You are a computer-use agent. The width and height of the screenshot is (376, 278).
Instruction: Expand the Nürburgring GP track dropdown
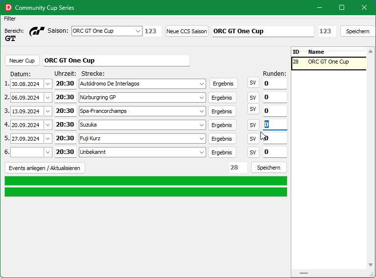tap(202, 98)
